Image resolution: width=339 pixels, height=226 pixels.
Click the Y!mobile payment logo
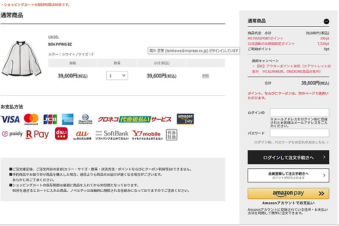pos(147,135)
